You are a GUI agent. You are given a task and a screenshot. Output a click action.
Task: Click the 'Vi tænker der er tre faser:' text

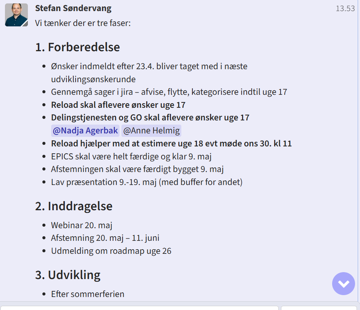[83, 23]
